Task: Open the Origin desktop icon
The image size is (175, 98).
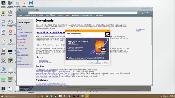Action: (x=10, y=32)
